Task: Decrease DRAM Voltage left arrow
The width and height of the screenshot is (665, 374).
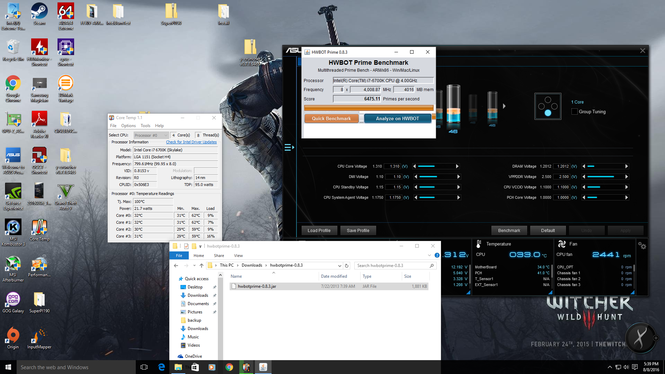Action: (x=584, y=166)
